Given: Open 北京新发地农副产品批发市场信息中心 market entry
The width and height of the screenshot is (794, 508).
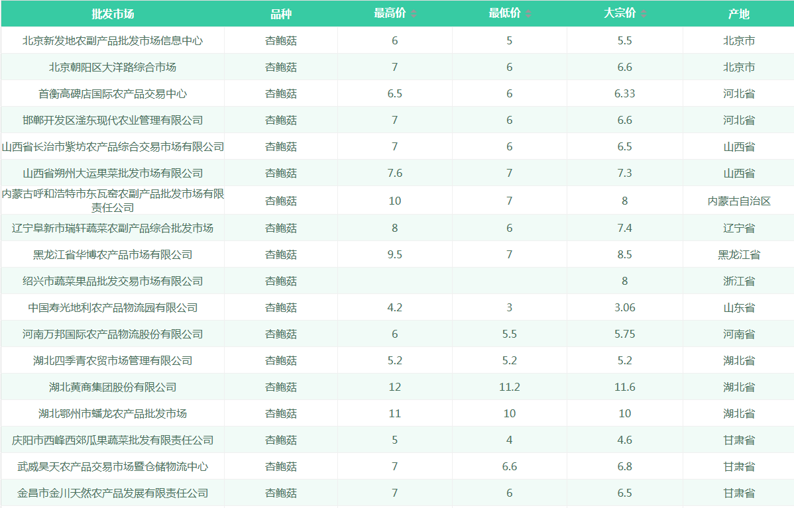Looking at the screenshot, I should [x=113, y=40].
